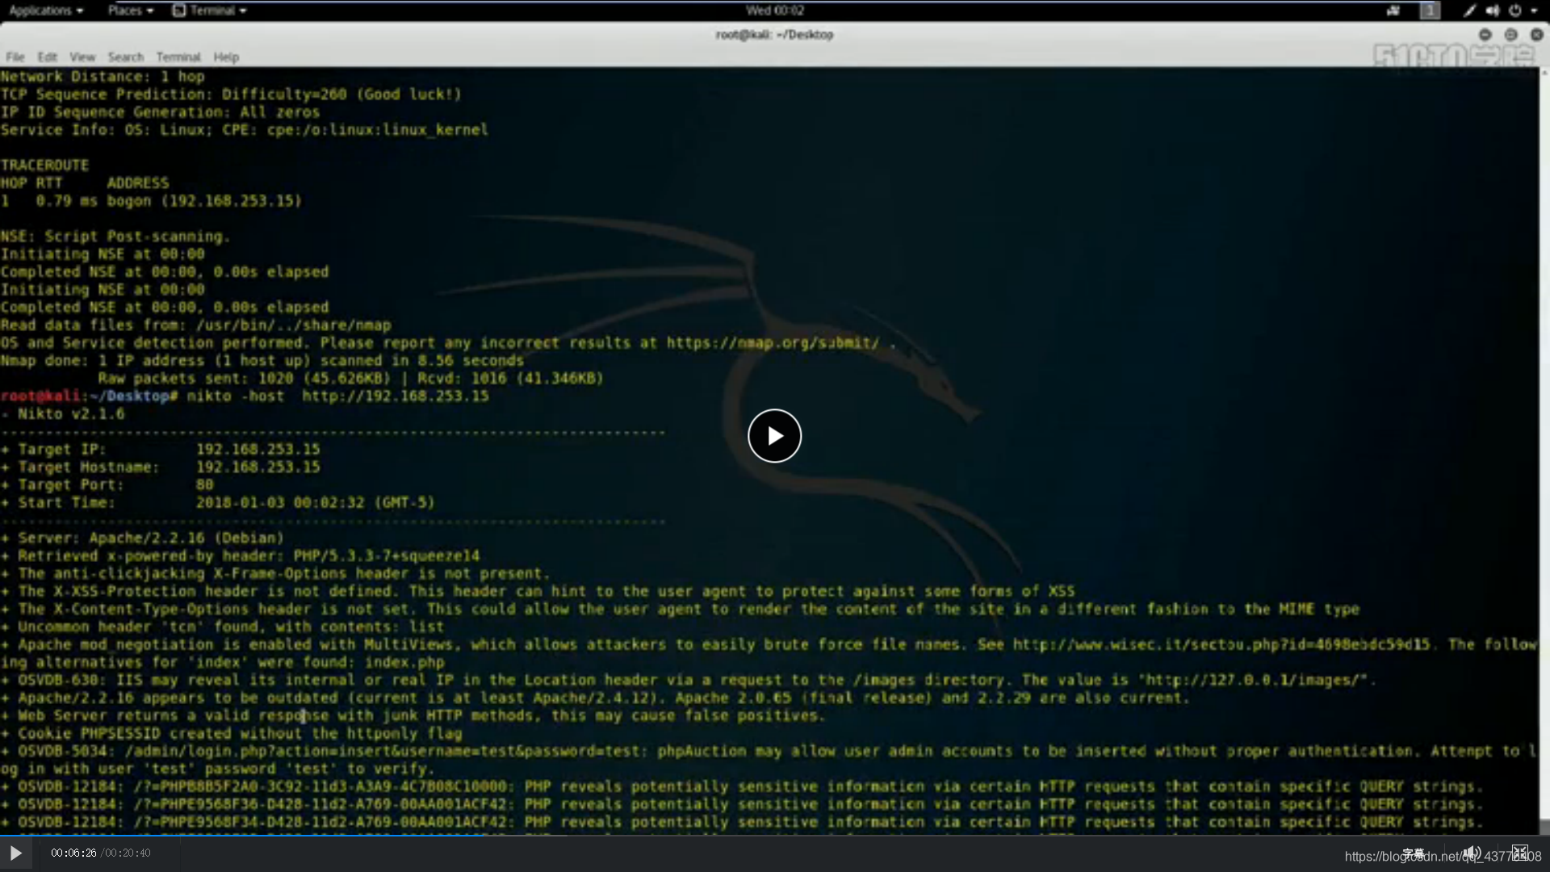Click the "Target Port:" line
The width and height of the screenshot is (1550, 872).
click(x=107, y=485)
